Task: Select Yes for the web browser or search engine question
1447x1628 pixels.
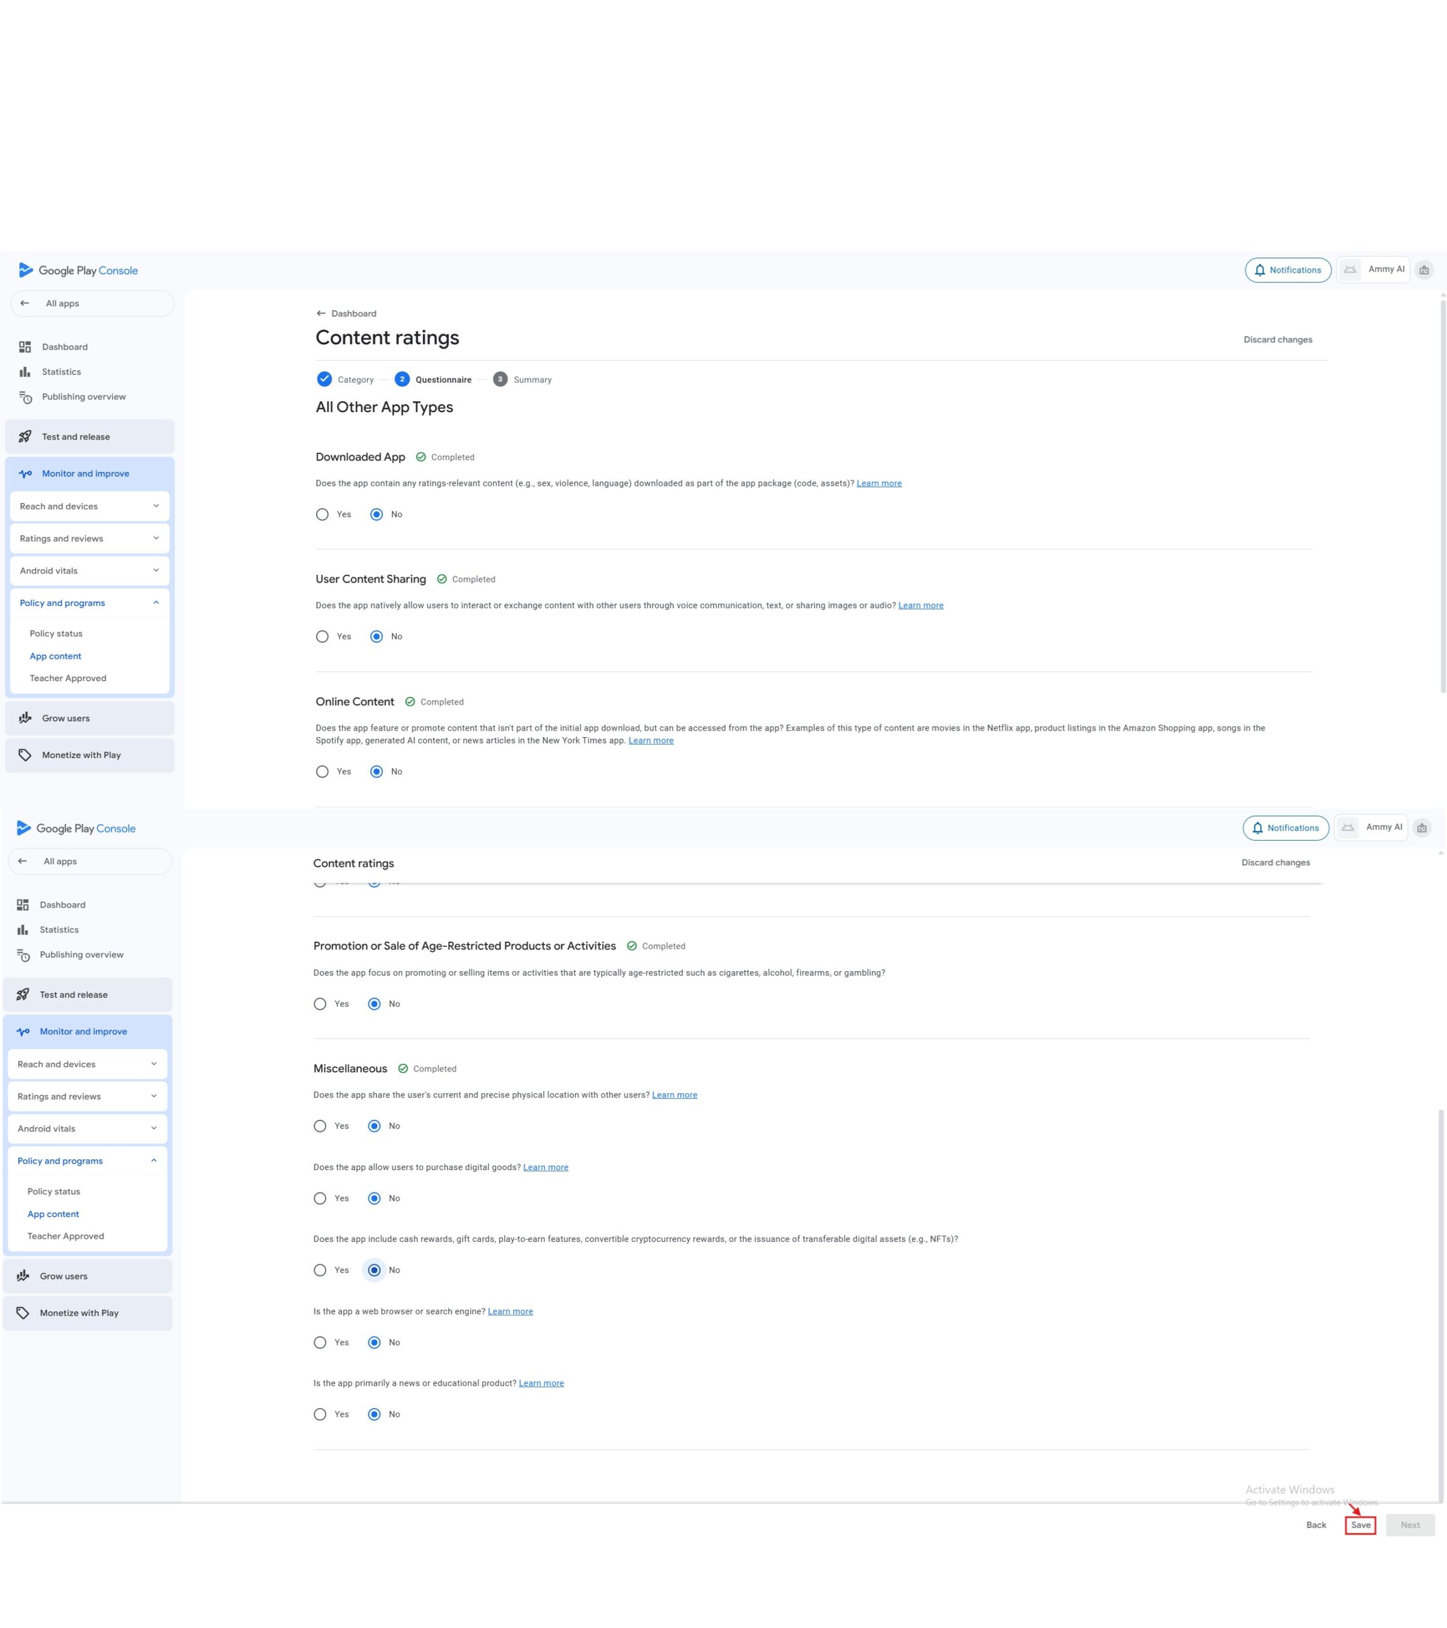Action: click(x=319, y=1342)
